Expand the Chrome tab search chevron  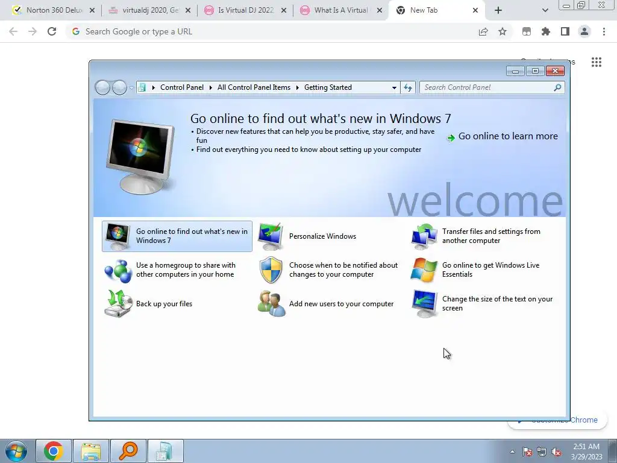[x=545, y=10]
